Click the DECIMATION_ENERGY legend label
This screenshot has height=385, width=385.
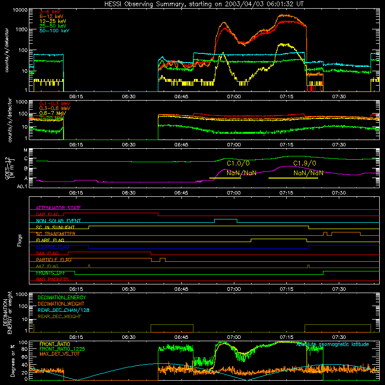tap(62, 297)
